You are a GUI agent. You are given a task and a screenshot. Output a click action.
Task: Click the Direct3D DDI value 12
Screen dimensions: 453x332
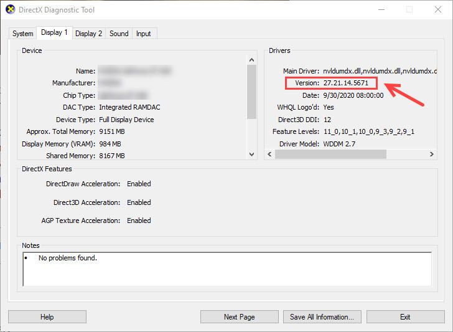[327, 120]
